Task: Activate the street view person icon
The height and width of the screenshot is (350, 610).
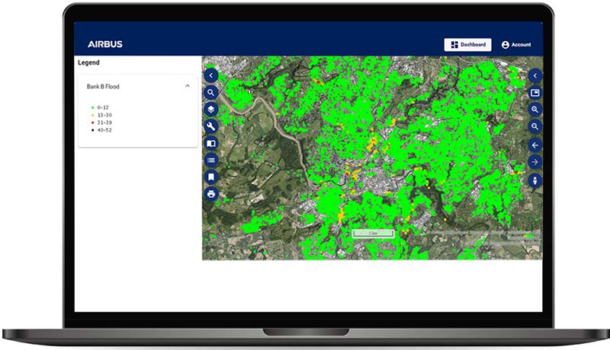Action: click(x=535, y=180)
